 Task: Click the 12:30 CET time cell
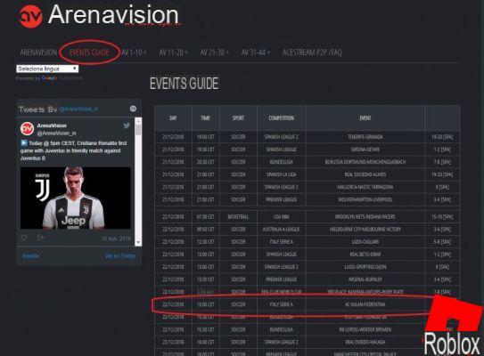[x=206, y=242]
